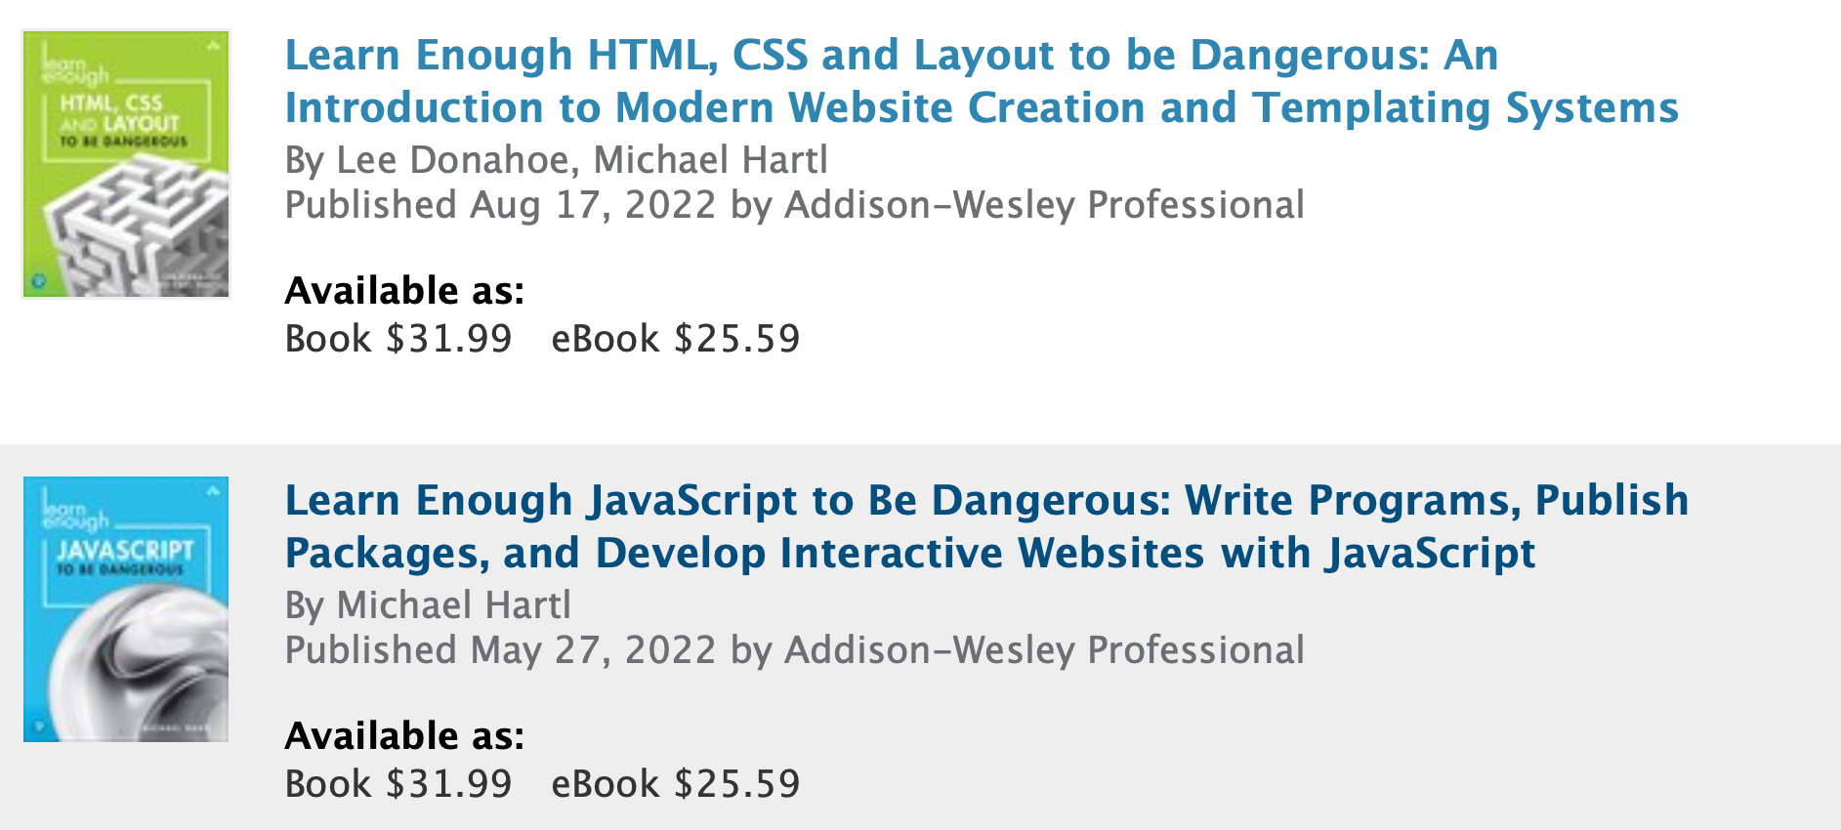
Task: Open "Learn Enough JavaScript to Be Dangerous" title link
Action: [x=986, y=526]
